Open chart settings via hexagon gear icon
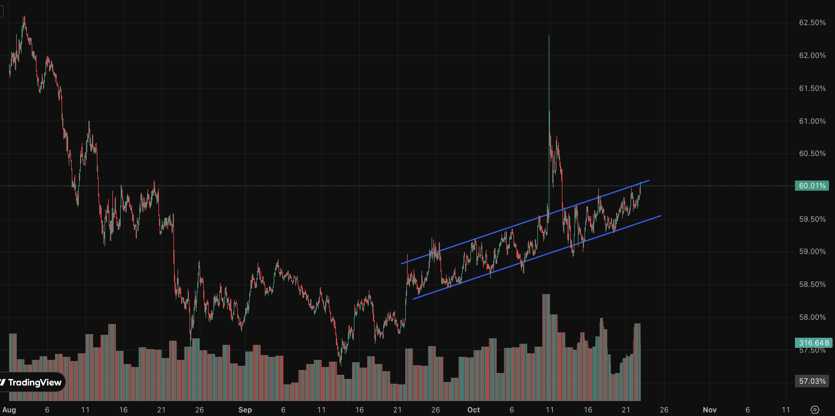Image resolution: width=835 pixels, height=416 pixels. [816, 409]
